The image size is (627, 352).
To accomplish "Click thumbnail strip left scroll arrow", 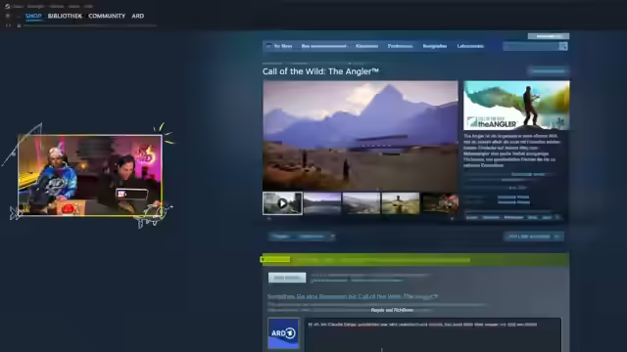I will [x=268, y=219].
